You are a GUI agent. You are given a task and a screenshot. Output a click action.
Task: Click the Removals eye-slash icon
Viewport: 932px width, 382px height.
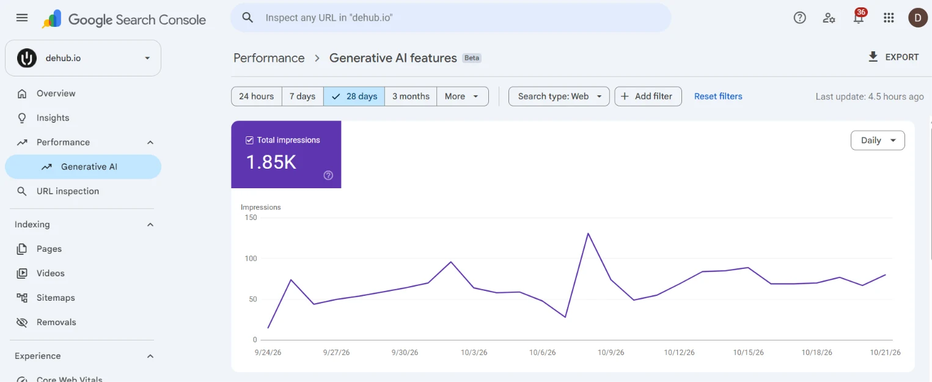click(x=22, y=322)
